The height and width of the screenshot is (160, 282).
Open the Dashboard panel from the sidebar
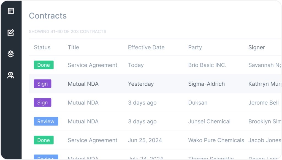click(x=10, y=10)
